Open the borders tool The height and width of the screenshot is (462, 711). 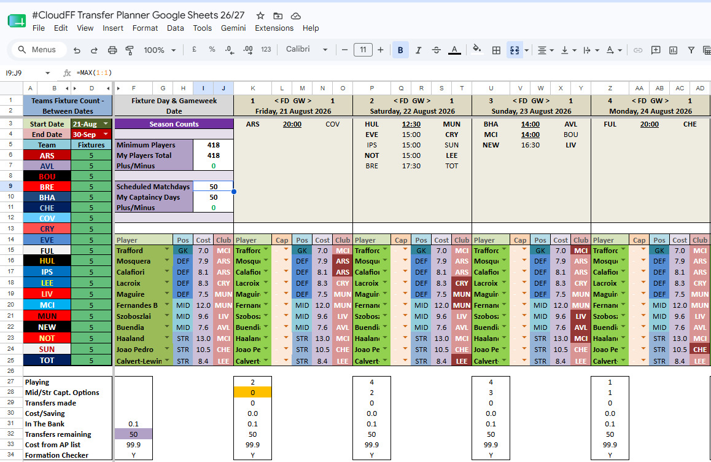tap(496, 50)
